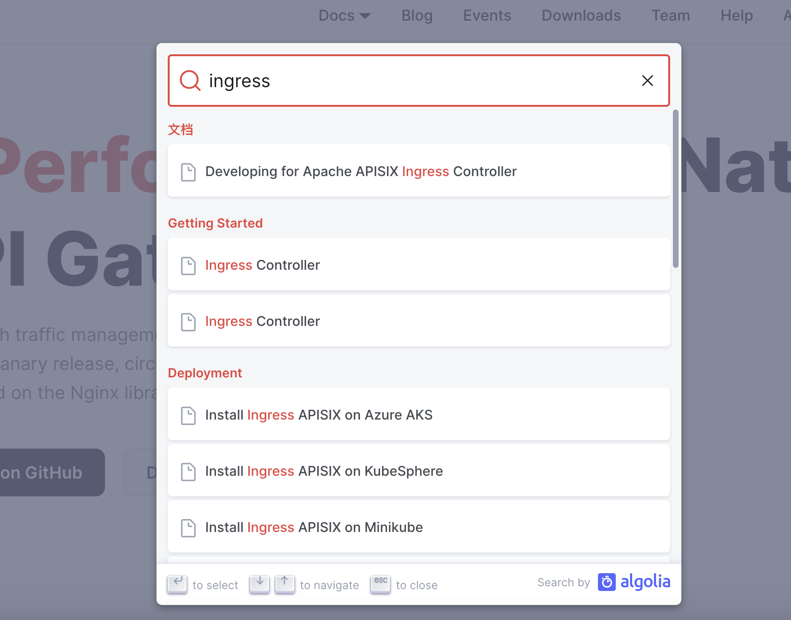Open Help in navigation bar
Screen dimensions: 791x620
[737, 15]
